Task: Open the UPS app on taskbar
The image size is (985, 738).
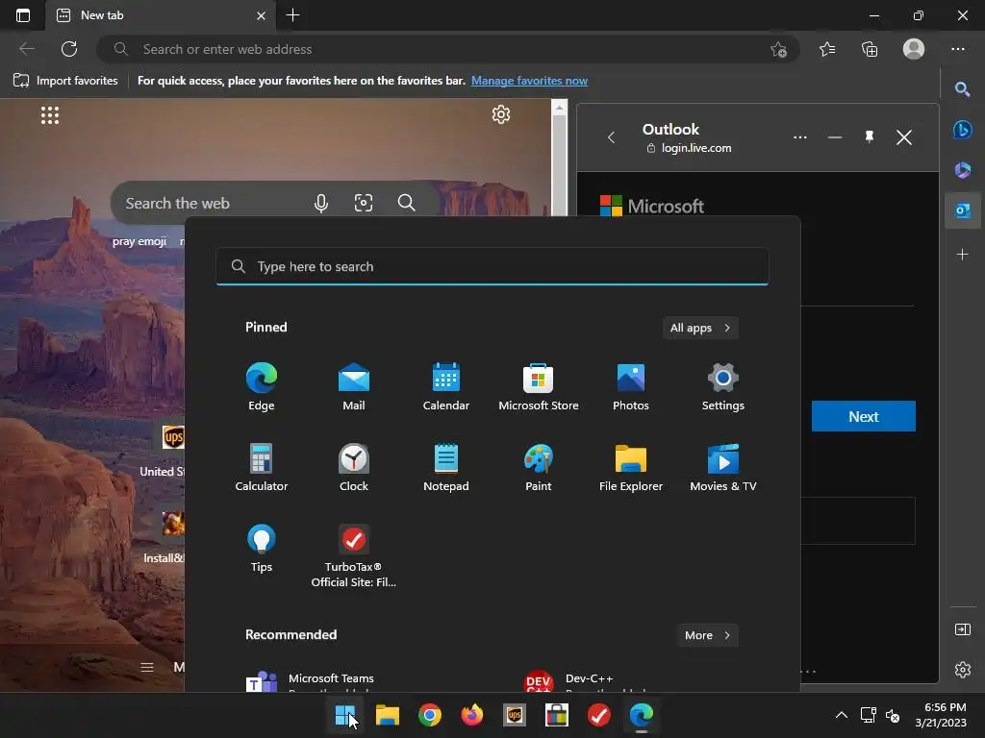Action: point(515,715)
